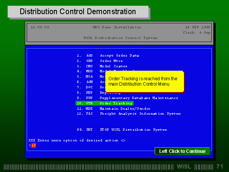Click the Enter menu option prompt line

tap(77, 140)
